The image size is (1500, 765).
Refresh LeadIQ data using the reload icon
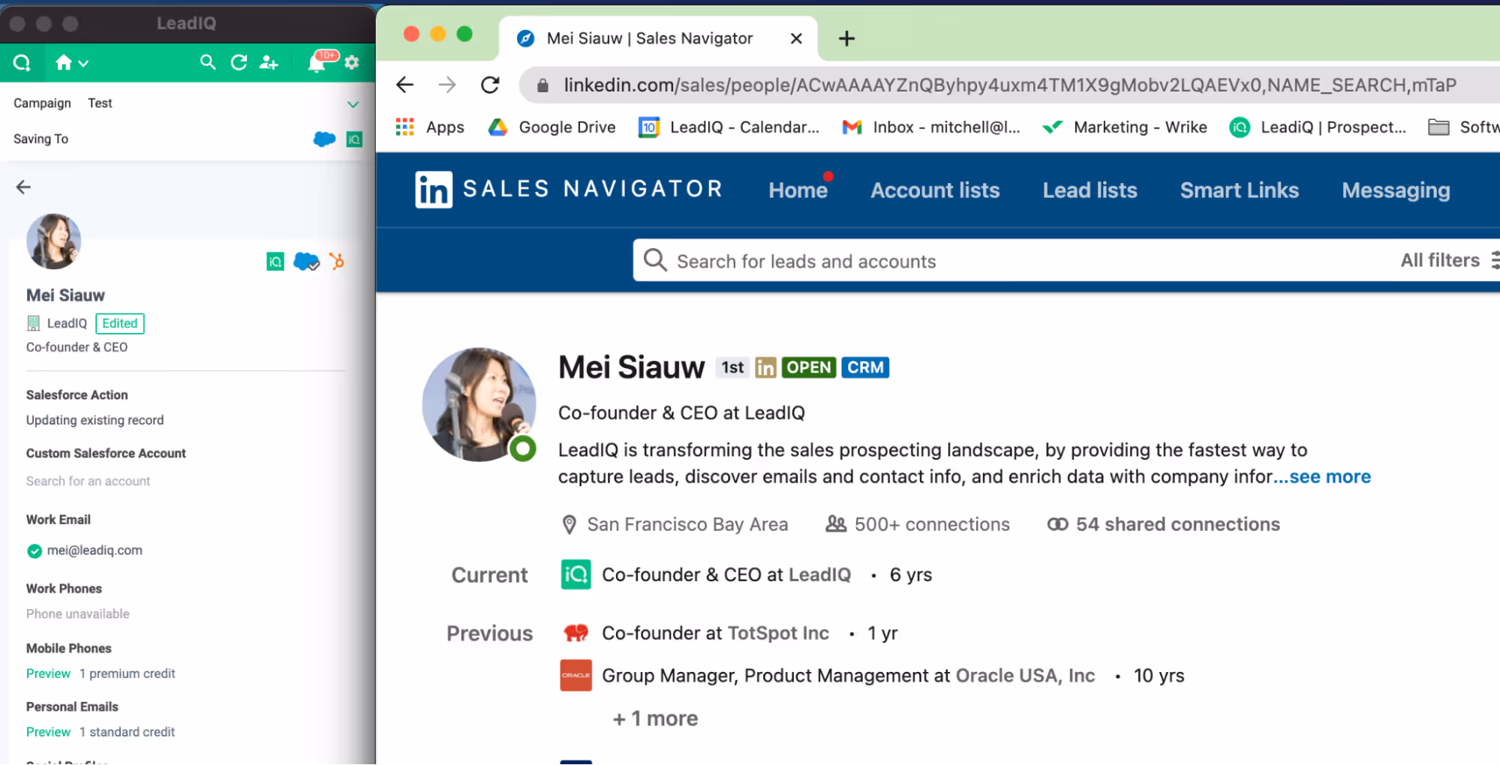pyautogui.click(x=239, y=63)
